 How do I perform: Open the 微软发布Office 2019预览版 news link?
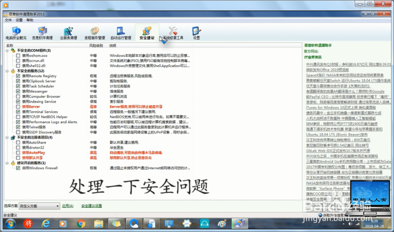(x=327, y=70)
